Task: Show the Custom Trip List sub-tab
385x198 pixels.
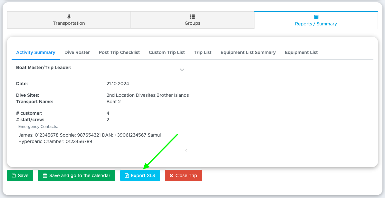Action: tap(167, 52)
